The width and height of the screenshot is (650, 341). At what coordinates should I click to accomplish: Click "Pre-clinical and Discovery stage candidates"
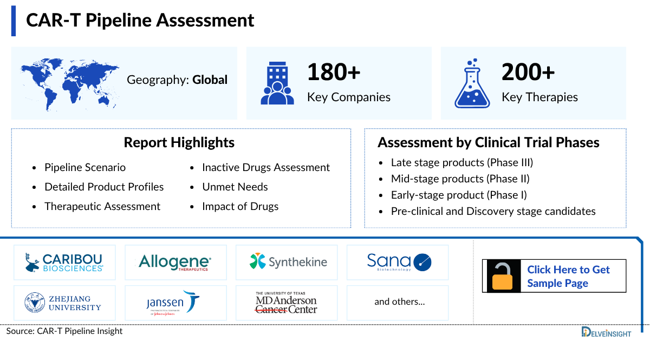click(493, 211)
